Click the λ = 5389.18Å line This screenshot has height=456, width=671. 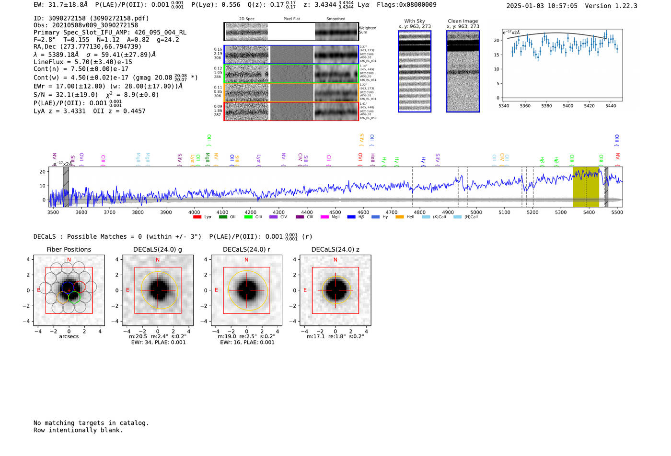pos(94,55)
